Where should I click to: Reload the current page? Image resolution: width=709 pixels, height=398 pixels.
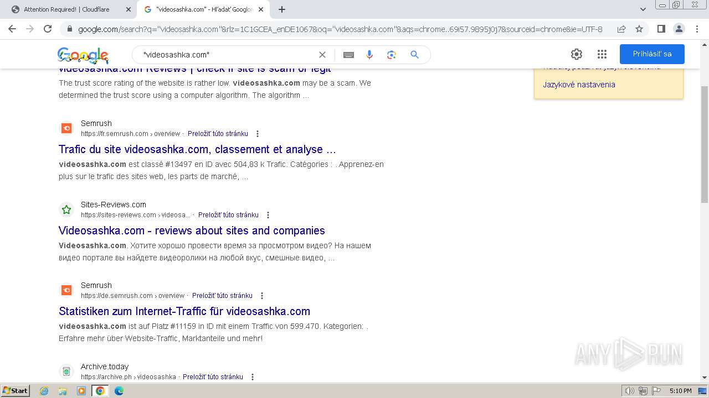click(48, 29)
